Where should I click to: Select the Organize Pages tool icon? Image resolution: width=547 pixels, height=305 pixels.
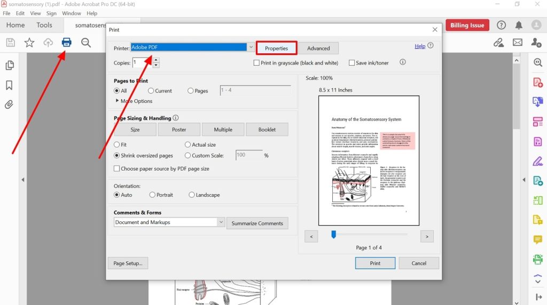[538, 122]
